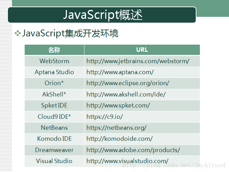Select the Orion* name cell
Image resolution: width=229 pixels, height=172 pixels.
[x=54, y=83]
